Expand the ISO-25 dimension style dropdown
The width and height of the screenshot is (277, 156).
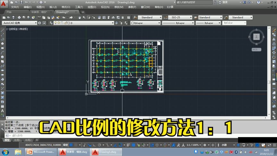coord(180,17)
